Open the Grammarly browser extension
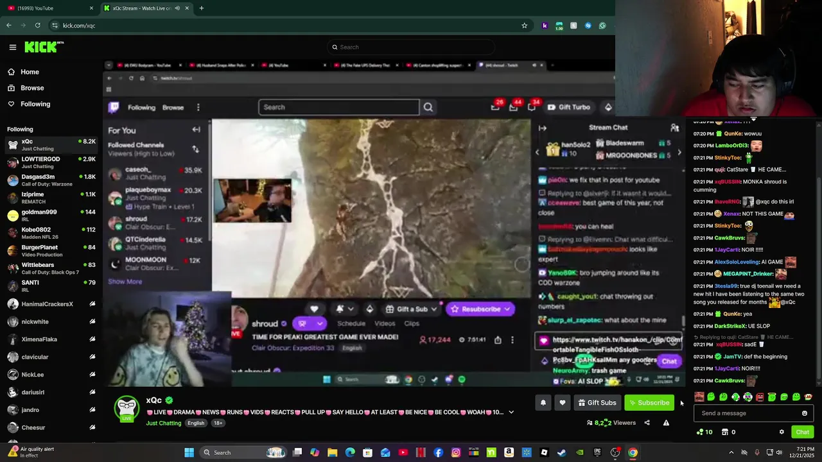 (602, 26)
